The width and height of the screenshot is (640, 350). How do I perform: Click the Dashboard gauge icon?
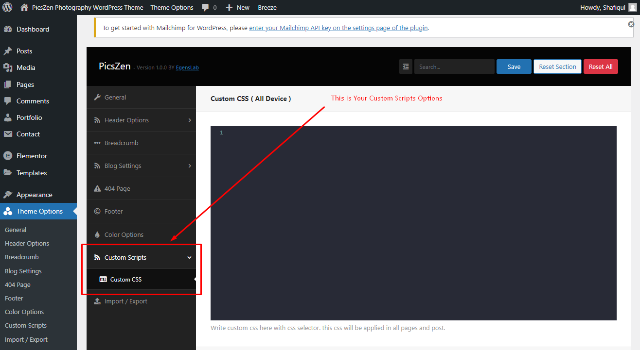coord(8,29)
